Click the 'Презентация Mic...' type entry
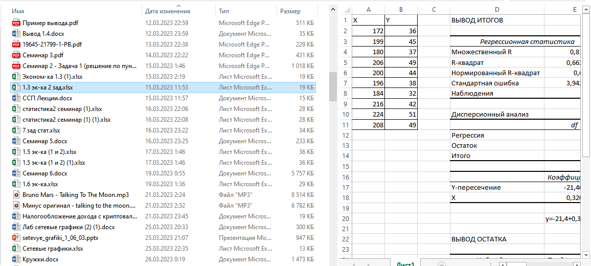Screen dimensions: 591x266 pyautogui.click(x=245, y=238)
